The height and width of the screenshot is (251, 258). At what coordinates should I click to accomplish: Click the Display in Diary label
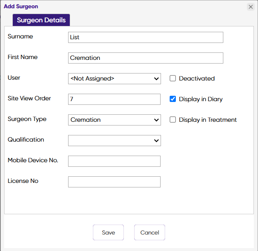pos(201,99)
